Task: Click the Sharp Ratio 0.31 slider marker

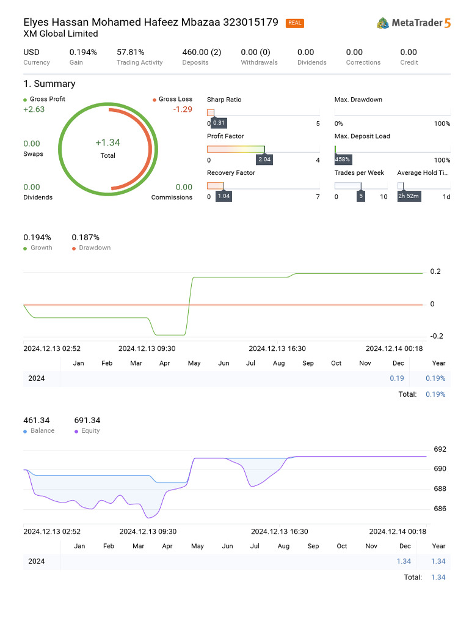Action: [x=219, y=122]
